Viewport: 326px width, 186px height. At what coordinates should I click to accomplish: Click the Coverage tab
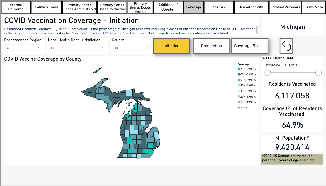[193, 7]
